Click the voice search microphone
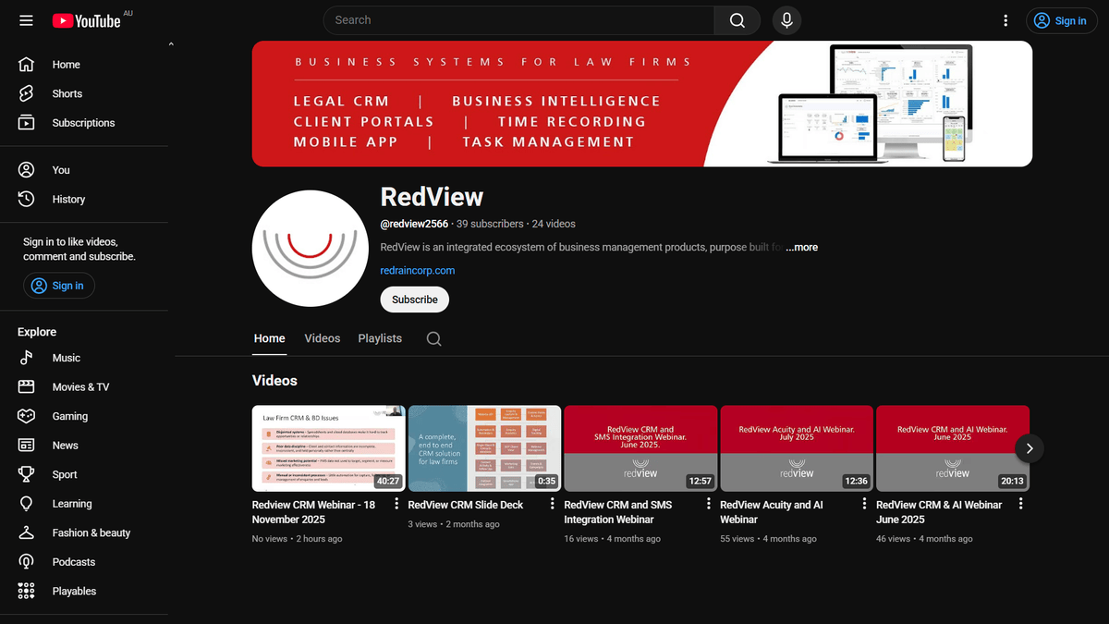The height and width of the screenshot is (624, 1109). pyautogui.click(x=786, y=19)
